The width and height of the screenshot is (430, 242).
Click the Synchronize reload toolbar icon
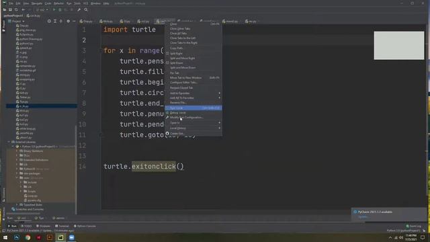point(16,9)
